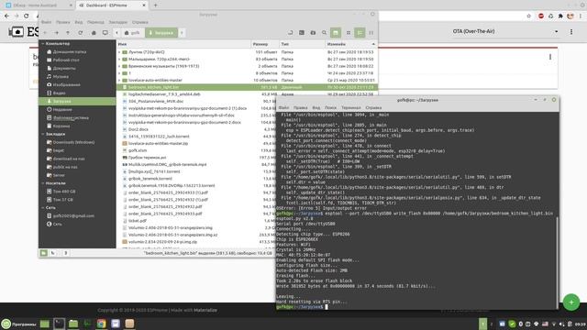This screenshot has height=330, width=587.
Task: Click the Computer icon in the file manager toolbar
Action: tap(105, 33)
